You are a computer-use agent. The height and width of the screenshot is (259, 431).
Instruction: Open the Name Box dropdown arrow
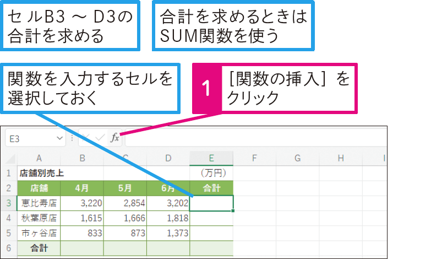coord(59,138)
